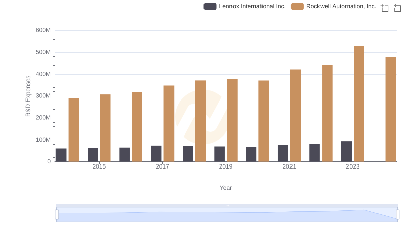Click the Rockwell bar for 2022
Viewport: 407px width, 234px height.
(327, 113)
